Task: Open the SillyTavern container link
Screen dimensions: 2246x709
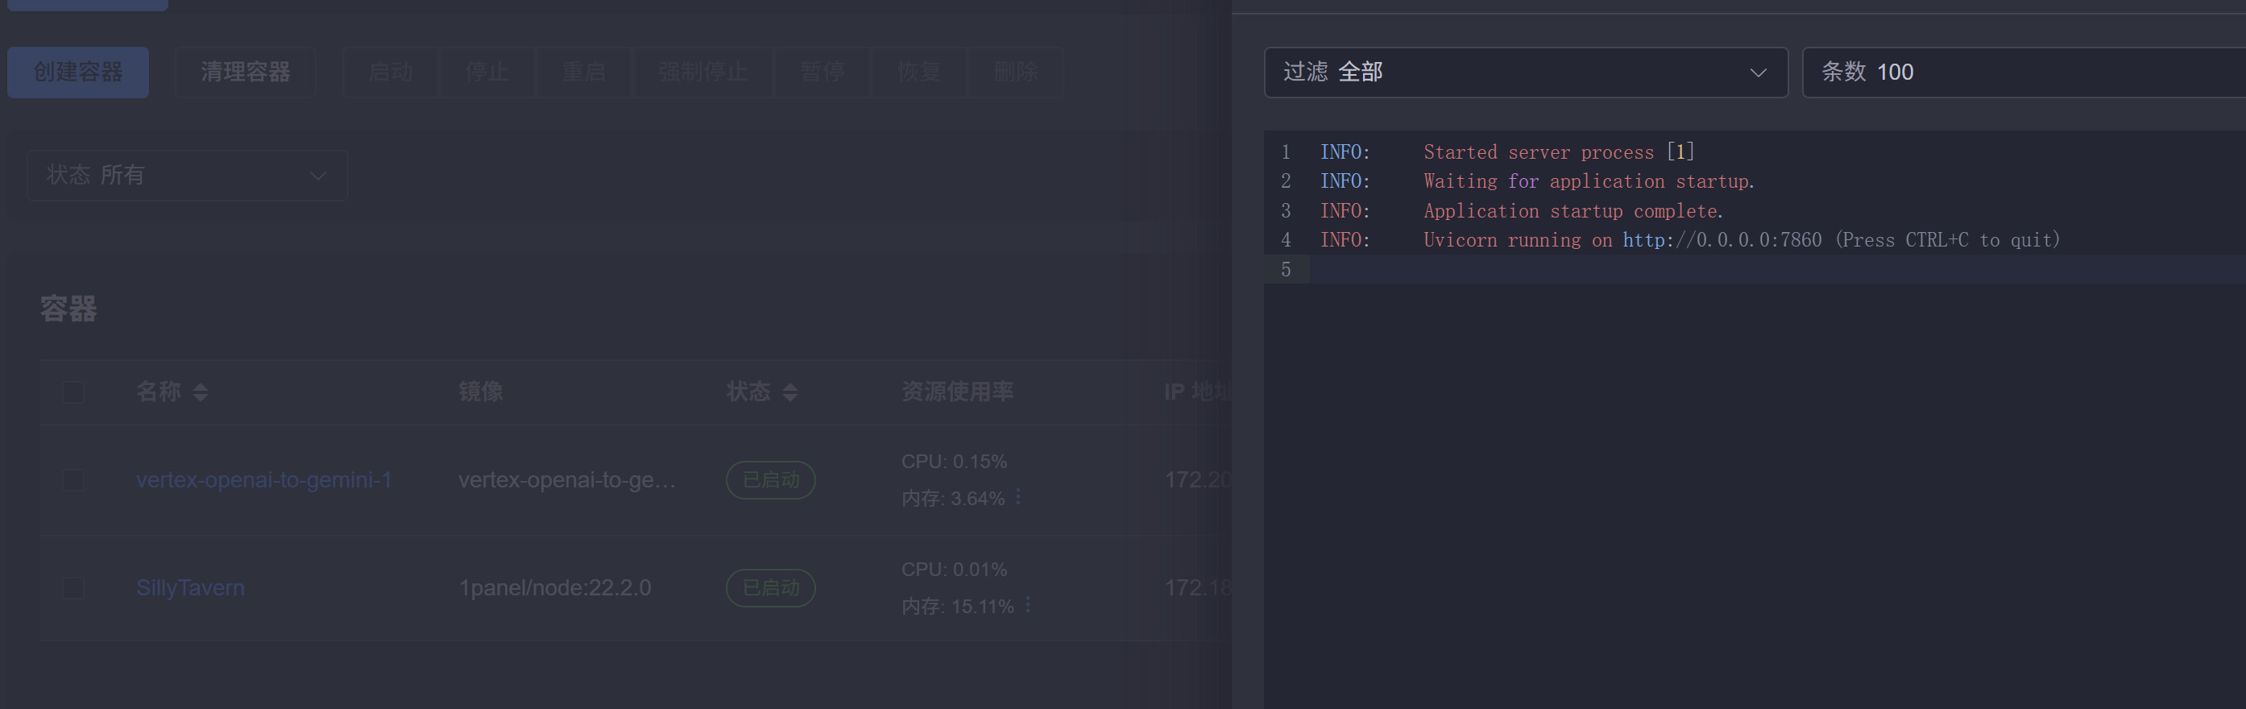Action: pos(190,588)
